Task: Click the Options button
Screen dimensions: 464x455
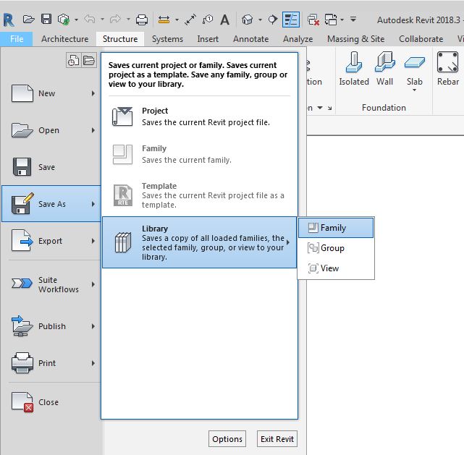Action: (227, 439)
